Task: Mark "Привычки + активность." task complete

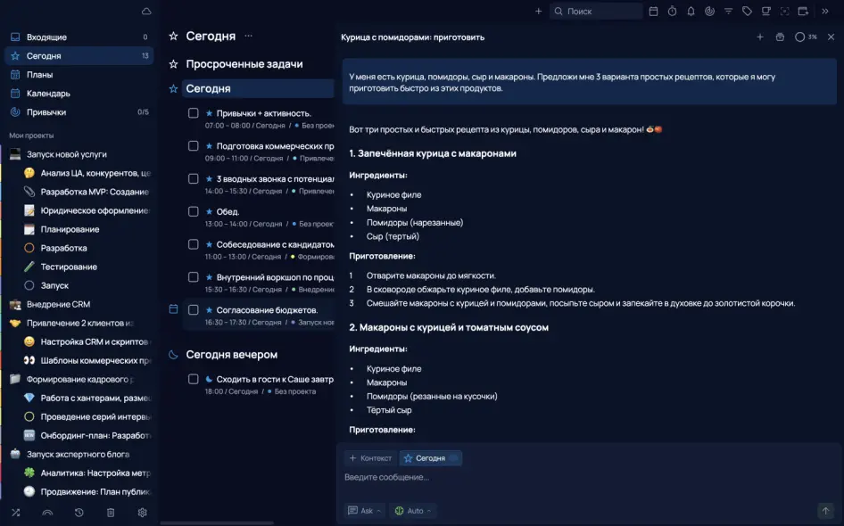Action: pos(193,113)
